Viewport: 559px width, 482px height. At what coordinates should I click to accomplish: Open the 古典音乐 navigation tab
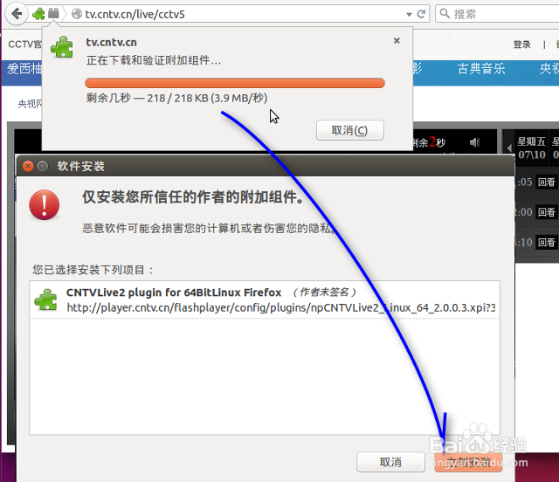[481, 68]
